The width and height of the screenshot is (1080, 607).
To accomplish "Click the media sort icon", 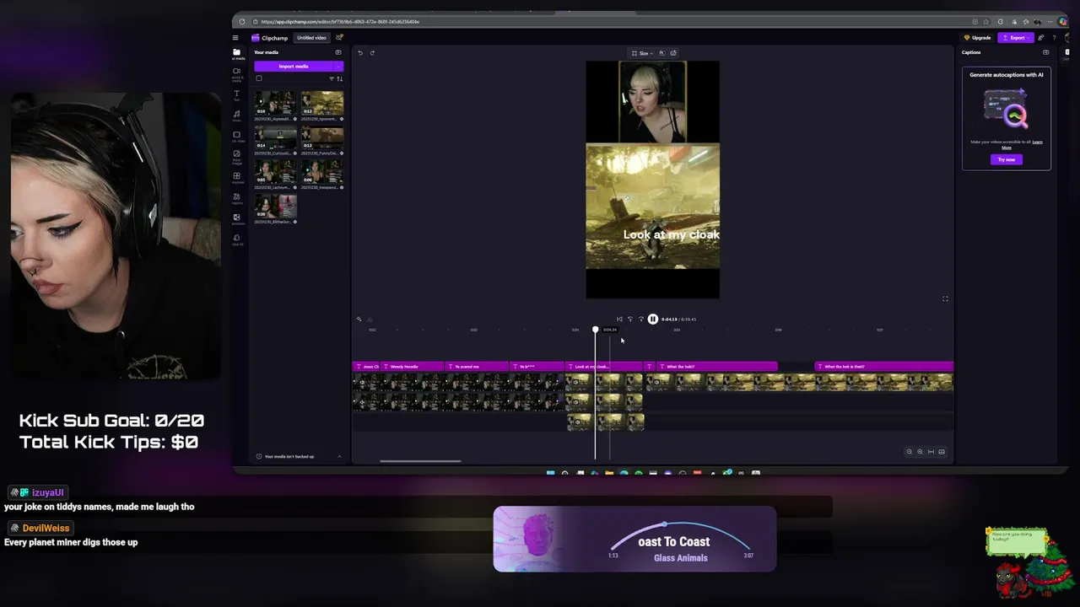I will pos(340,78).
